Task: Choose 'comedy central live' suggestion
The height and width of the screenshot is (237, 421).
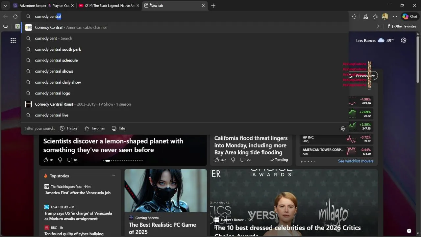Action: pyautogui.click(x=185, y=115)
